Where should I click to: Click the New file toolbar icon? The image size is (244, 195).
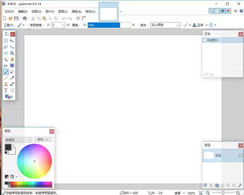coord(5,18)
